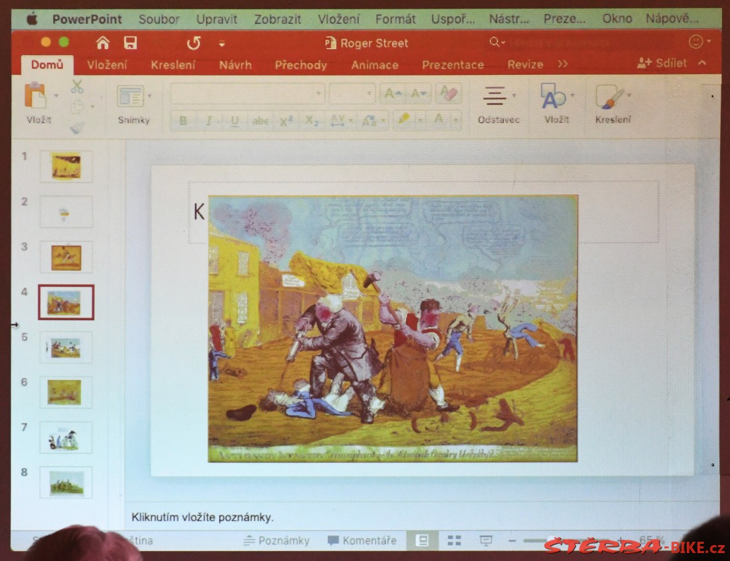Toggle Bold formatting

pos(183,121)
